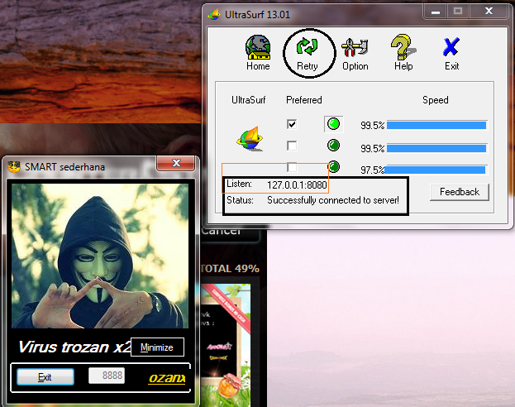Click the game banner thumbnail behind windows

[x=226, y=345]
